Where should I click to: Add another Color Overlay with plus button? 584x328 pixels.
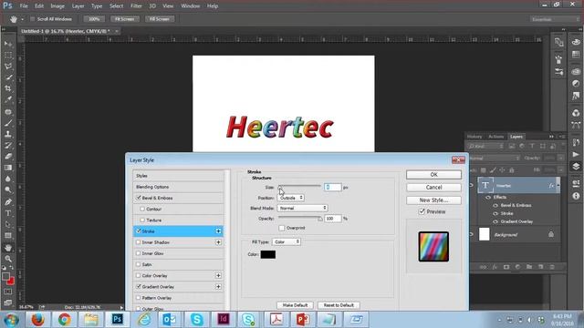coord(218,275)
